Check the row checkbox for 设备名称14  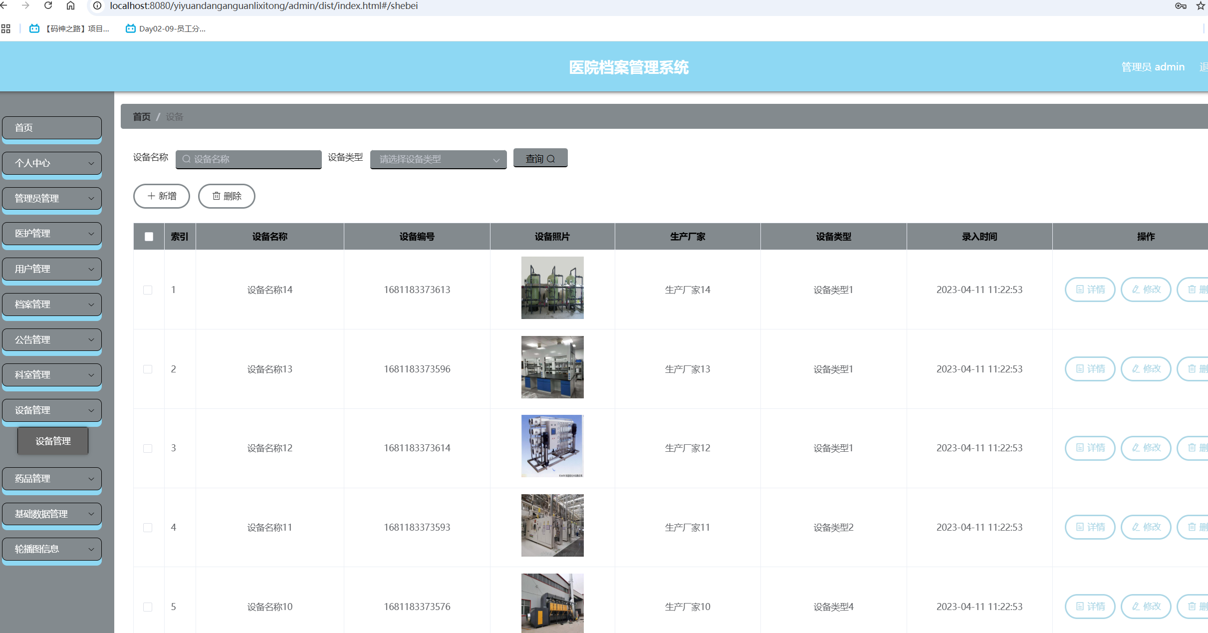pos(148,290)
